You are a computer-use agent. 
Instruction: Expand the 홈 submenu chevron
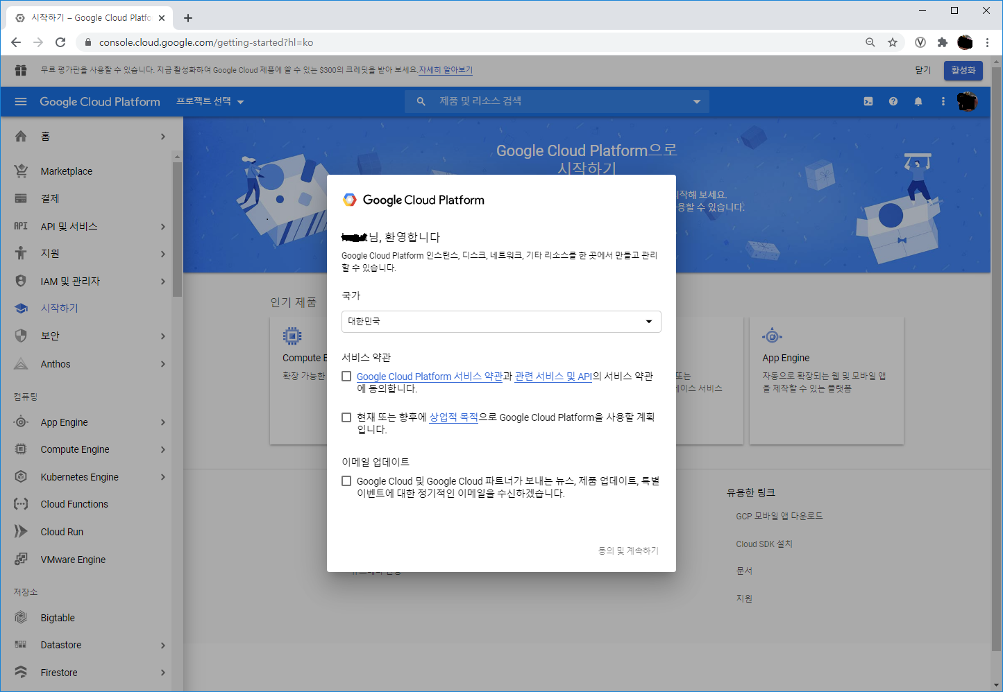click(x=163, y=137)
